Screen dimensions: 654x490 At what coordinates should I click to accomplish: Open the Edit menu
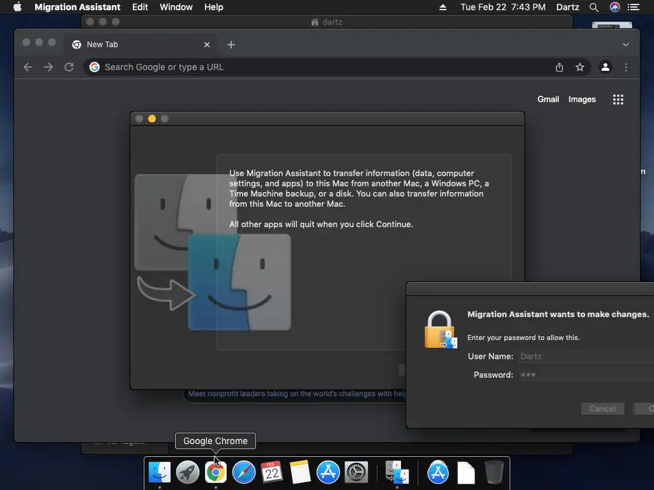tap(140, 7)
